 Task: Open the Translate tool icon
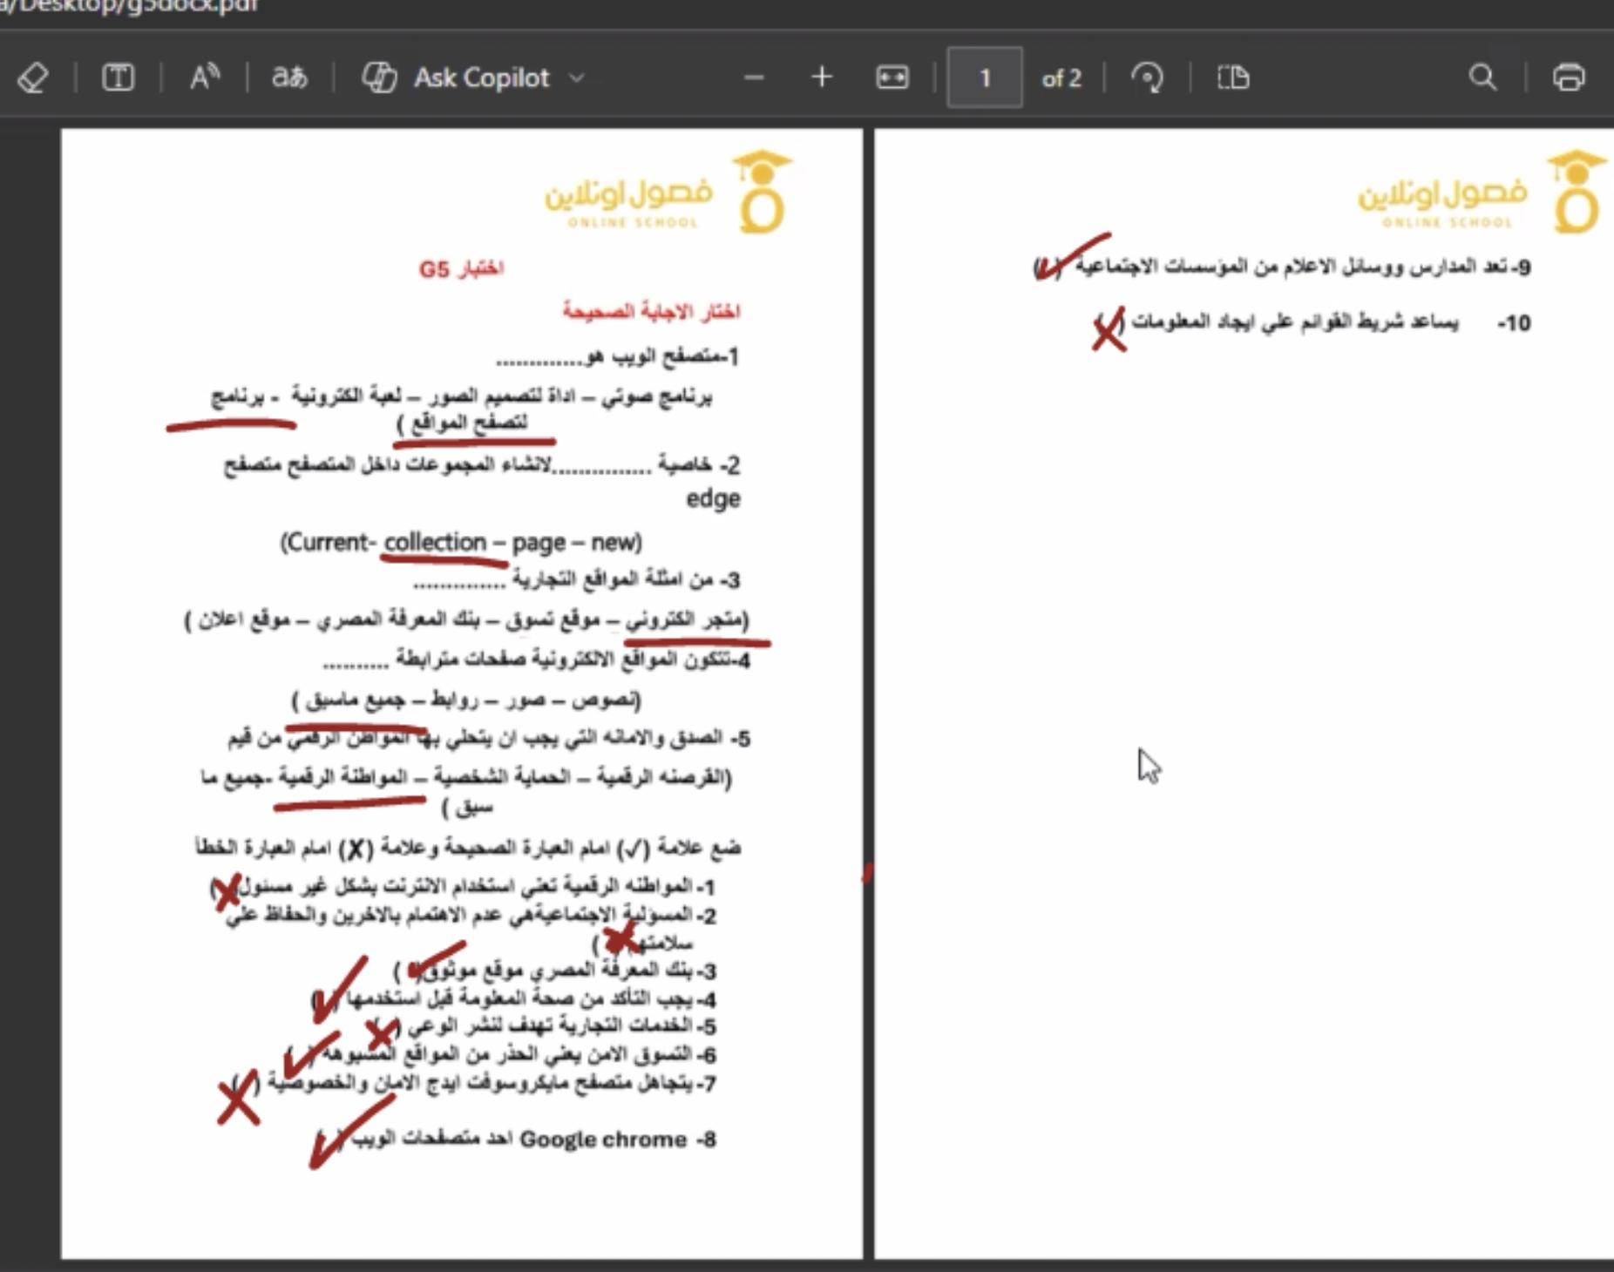(x=289, y=78)
